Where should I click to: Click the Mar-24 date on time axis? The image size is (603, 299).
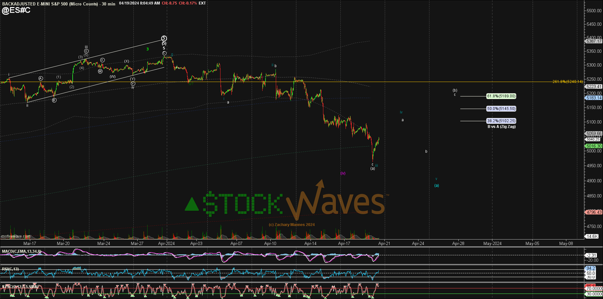click(103, 242)
